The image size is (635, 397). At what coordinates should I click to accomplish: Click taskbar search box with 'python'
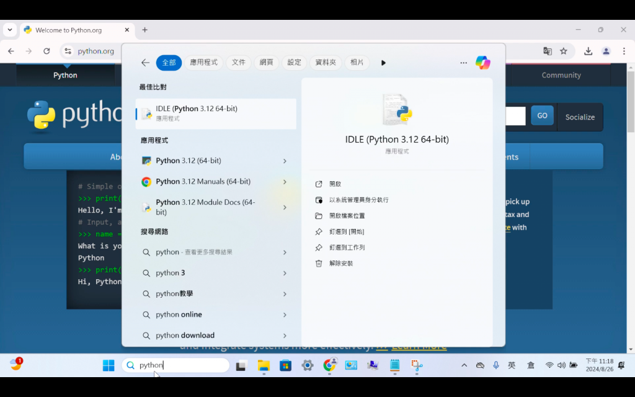pos(175,365)
